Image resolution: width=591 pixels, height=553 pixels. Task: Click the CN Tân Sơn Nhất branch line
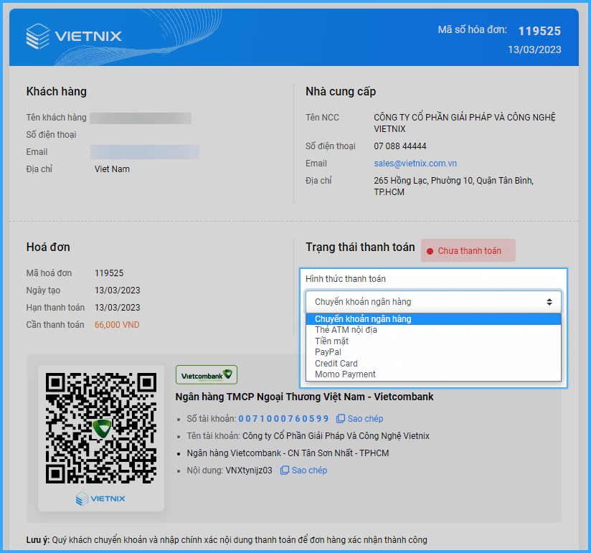click(288, 453)
